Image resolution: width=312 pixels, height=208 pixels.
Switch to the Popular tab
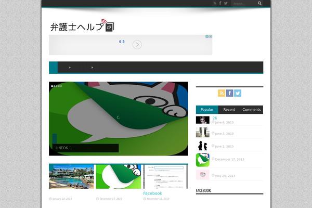tap(207, 110)
